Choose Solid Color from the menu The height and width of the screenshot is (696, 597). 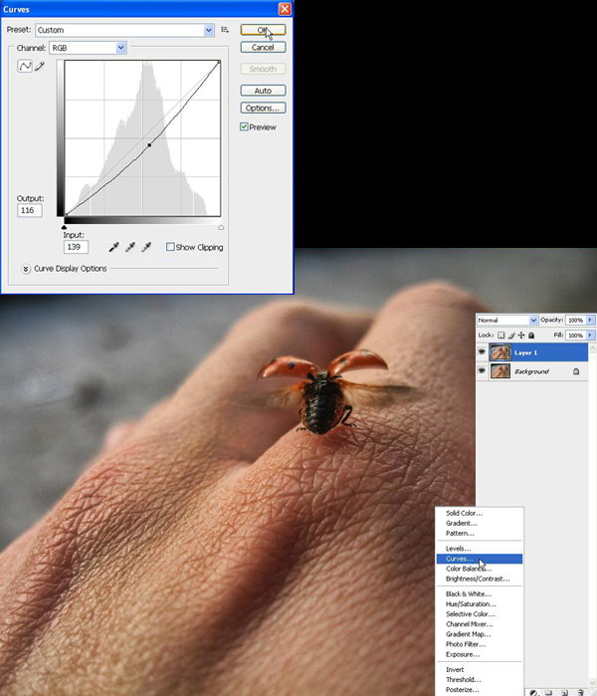(464, 513)
